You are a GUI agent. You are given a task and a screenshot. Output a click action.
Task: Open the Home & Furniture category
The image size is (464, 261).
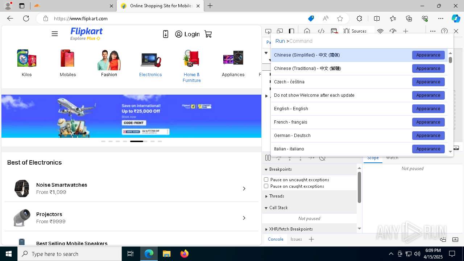pyautogui.click(x=192, y=66)
